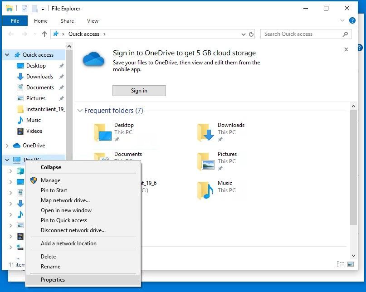Open the Share ribbon tab
366x292 pixels.
(67, 21)
